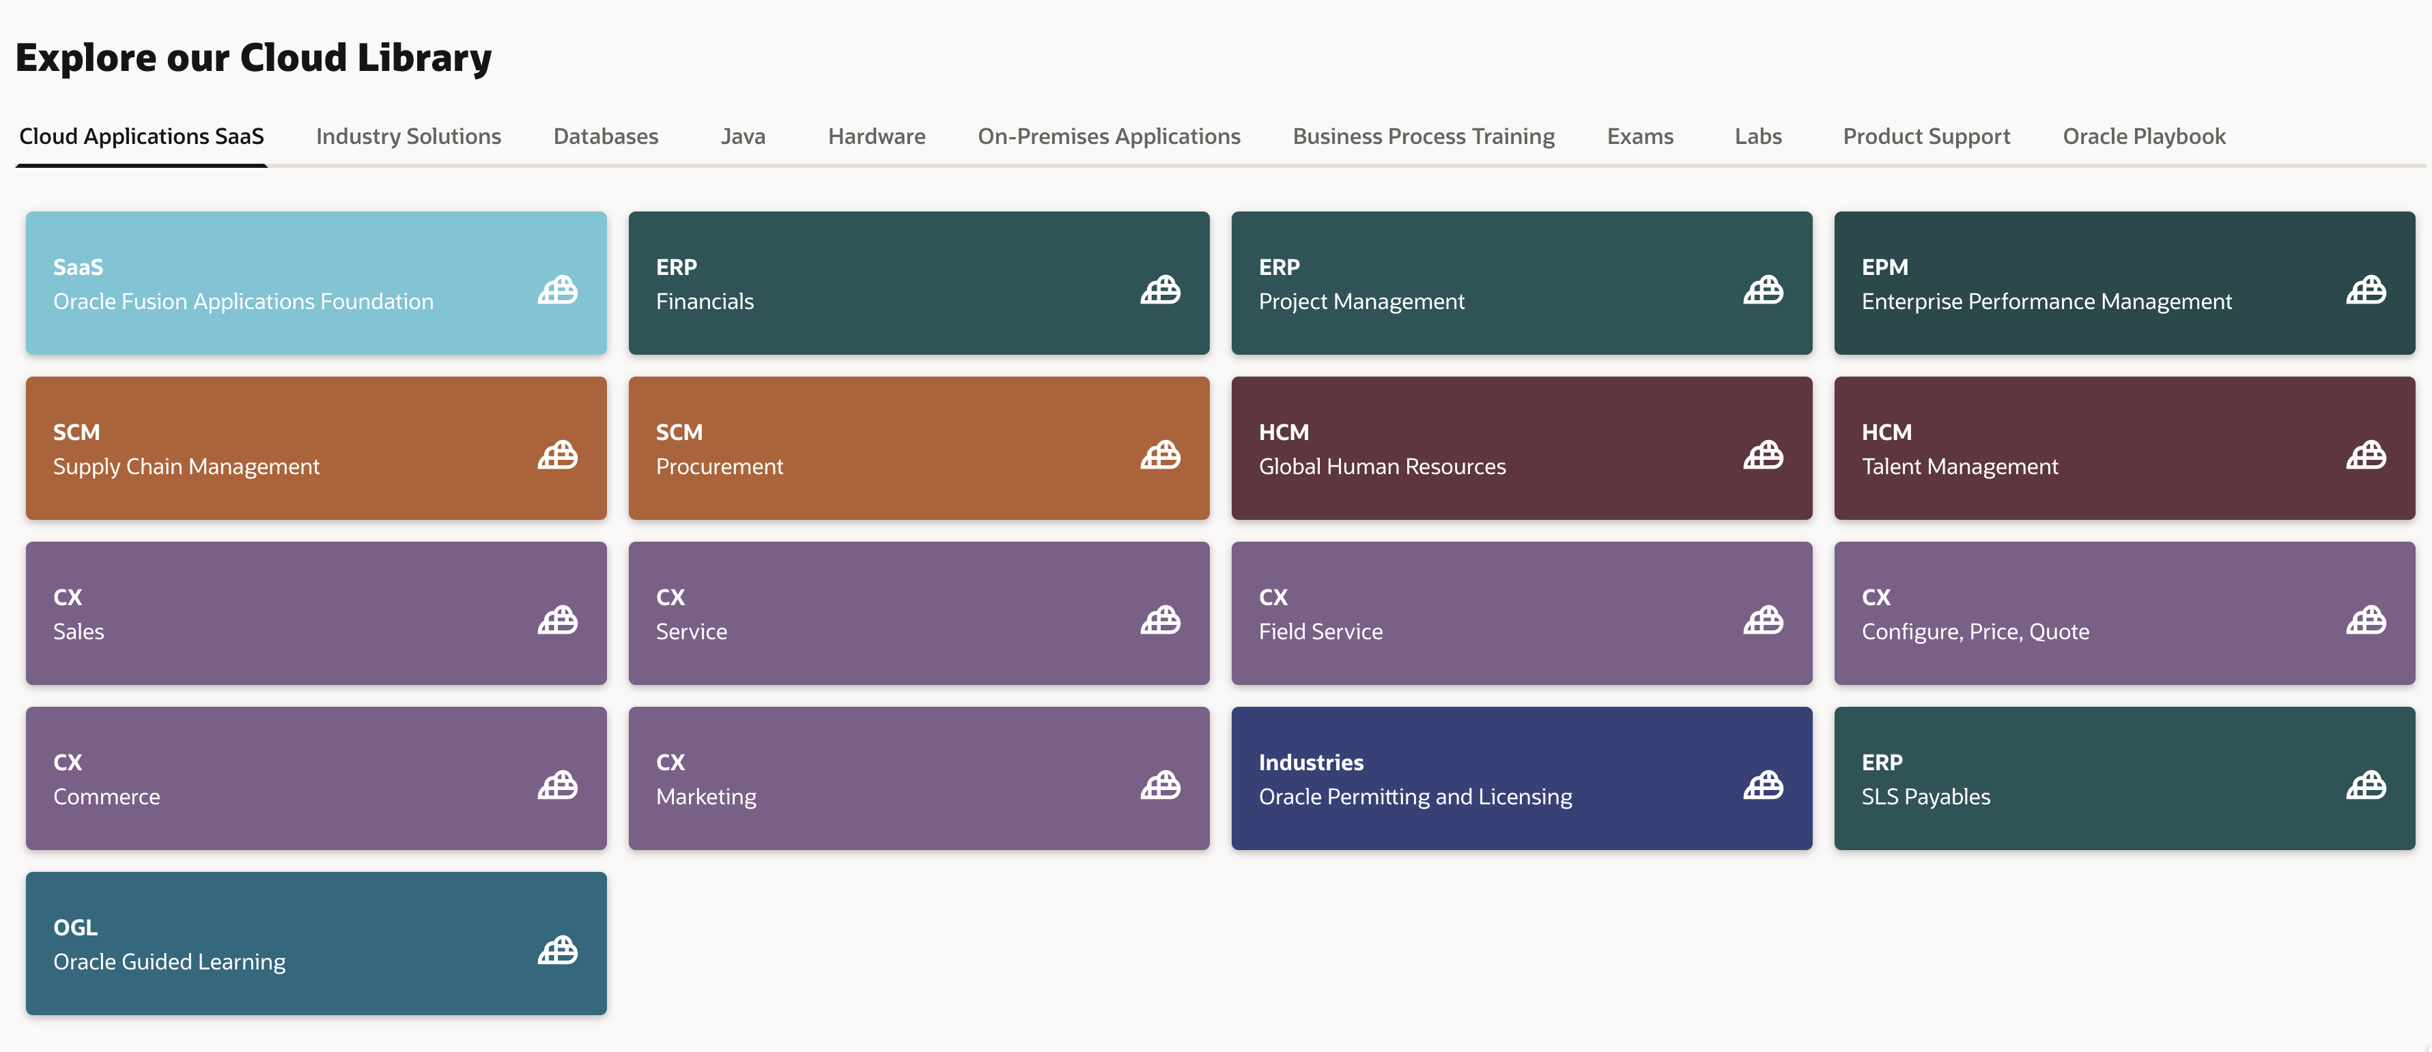Click the library icon on SLS Payables card
The image size is (2432, 1052).
click(x=2366, y=785)
